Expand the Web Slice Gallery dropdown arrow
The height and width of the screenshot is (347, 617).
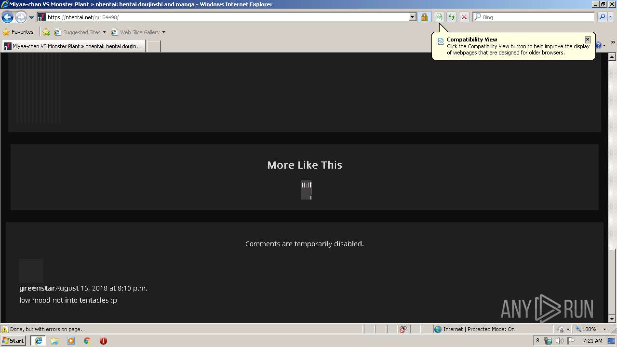pyautogui.click(x=163, y=32)
